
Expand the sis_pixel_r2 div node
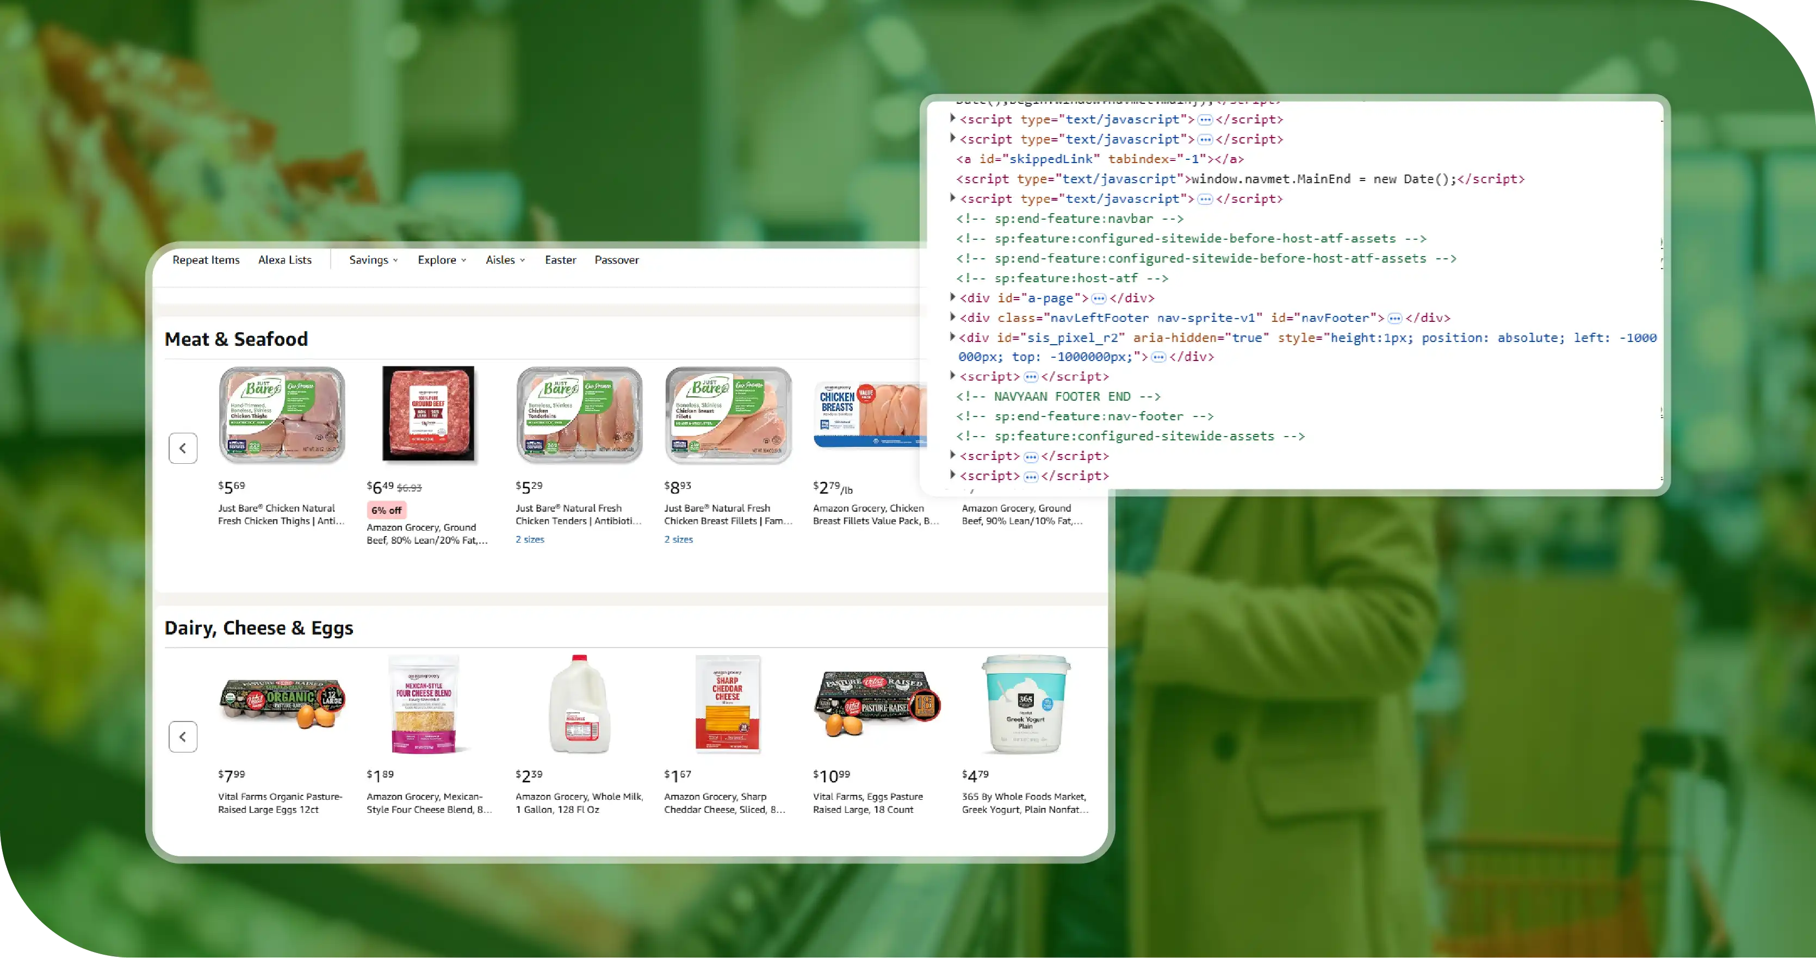(x=952, y=337)
